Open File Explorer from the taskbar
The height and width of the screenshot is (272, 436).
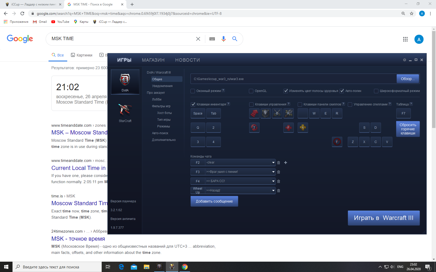146,267
